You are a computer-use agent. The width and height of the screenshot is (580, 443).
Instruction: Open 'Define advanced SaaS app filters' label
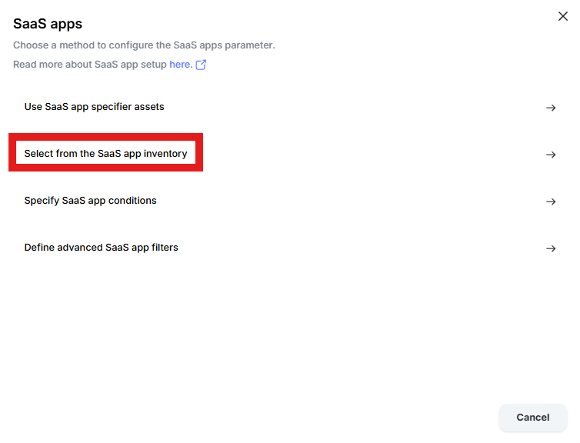tap(102, 248)
